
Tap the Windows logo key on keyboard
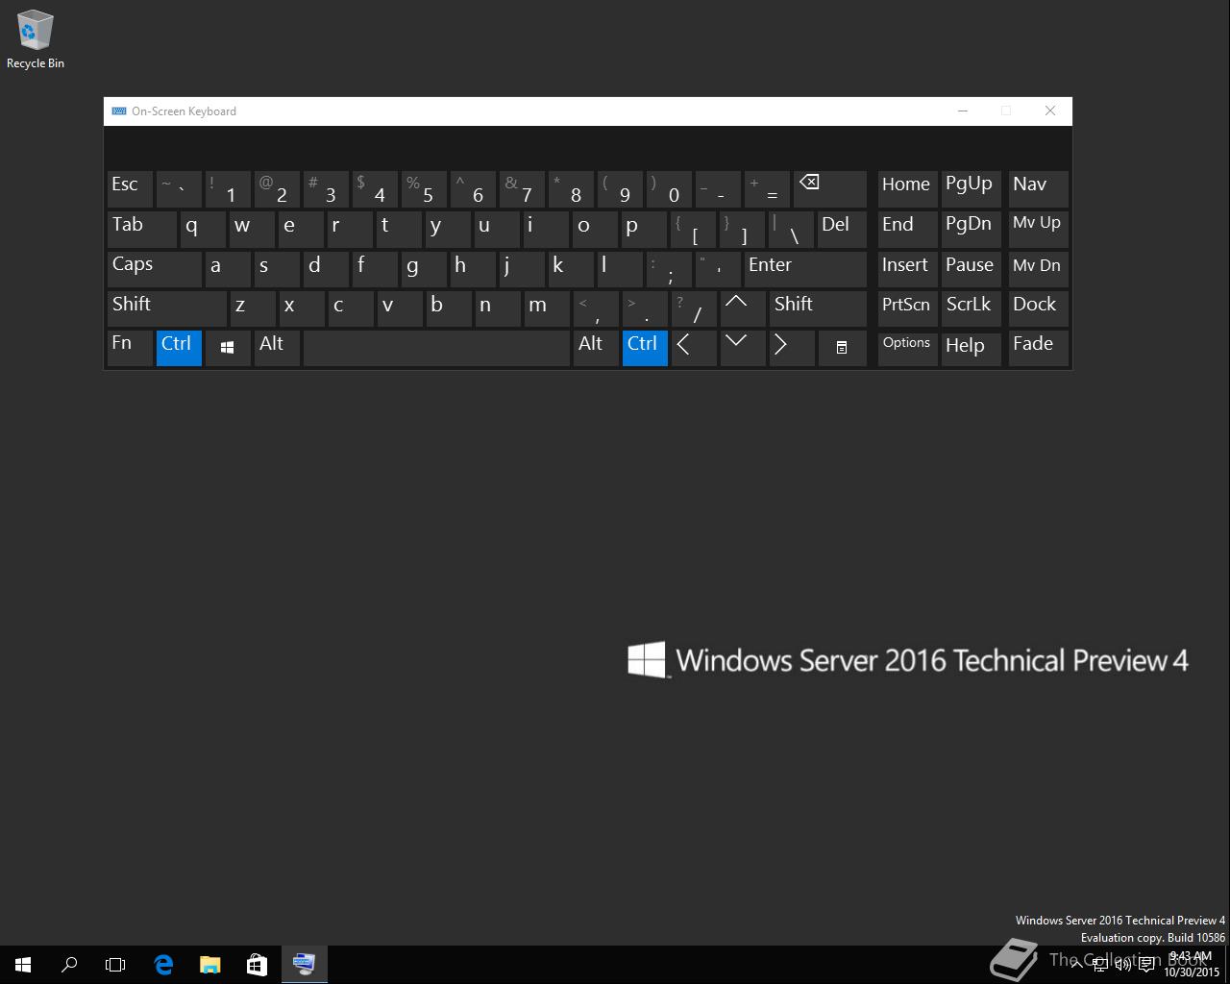pyautogui.click(x=228, y=348)
